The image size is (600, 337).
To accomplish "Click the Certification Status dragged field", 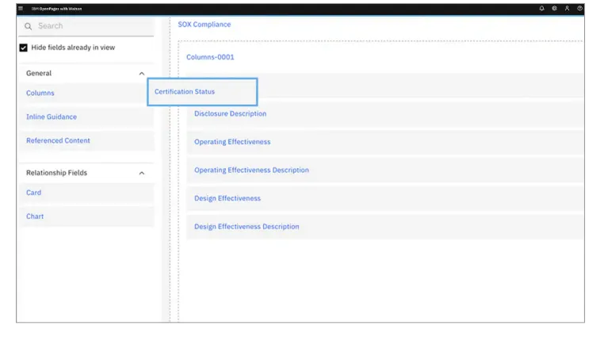I will 202,92.
